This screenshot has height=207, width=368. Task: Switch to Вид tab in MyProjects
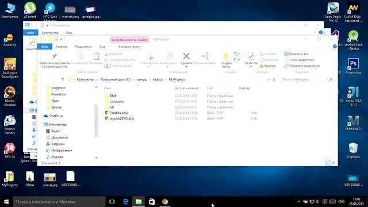pyautogui.click(x=102, y=47)
